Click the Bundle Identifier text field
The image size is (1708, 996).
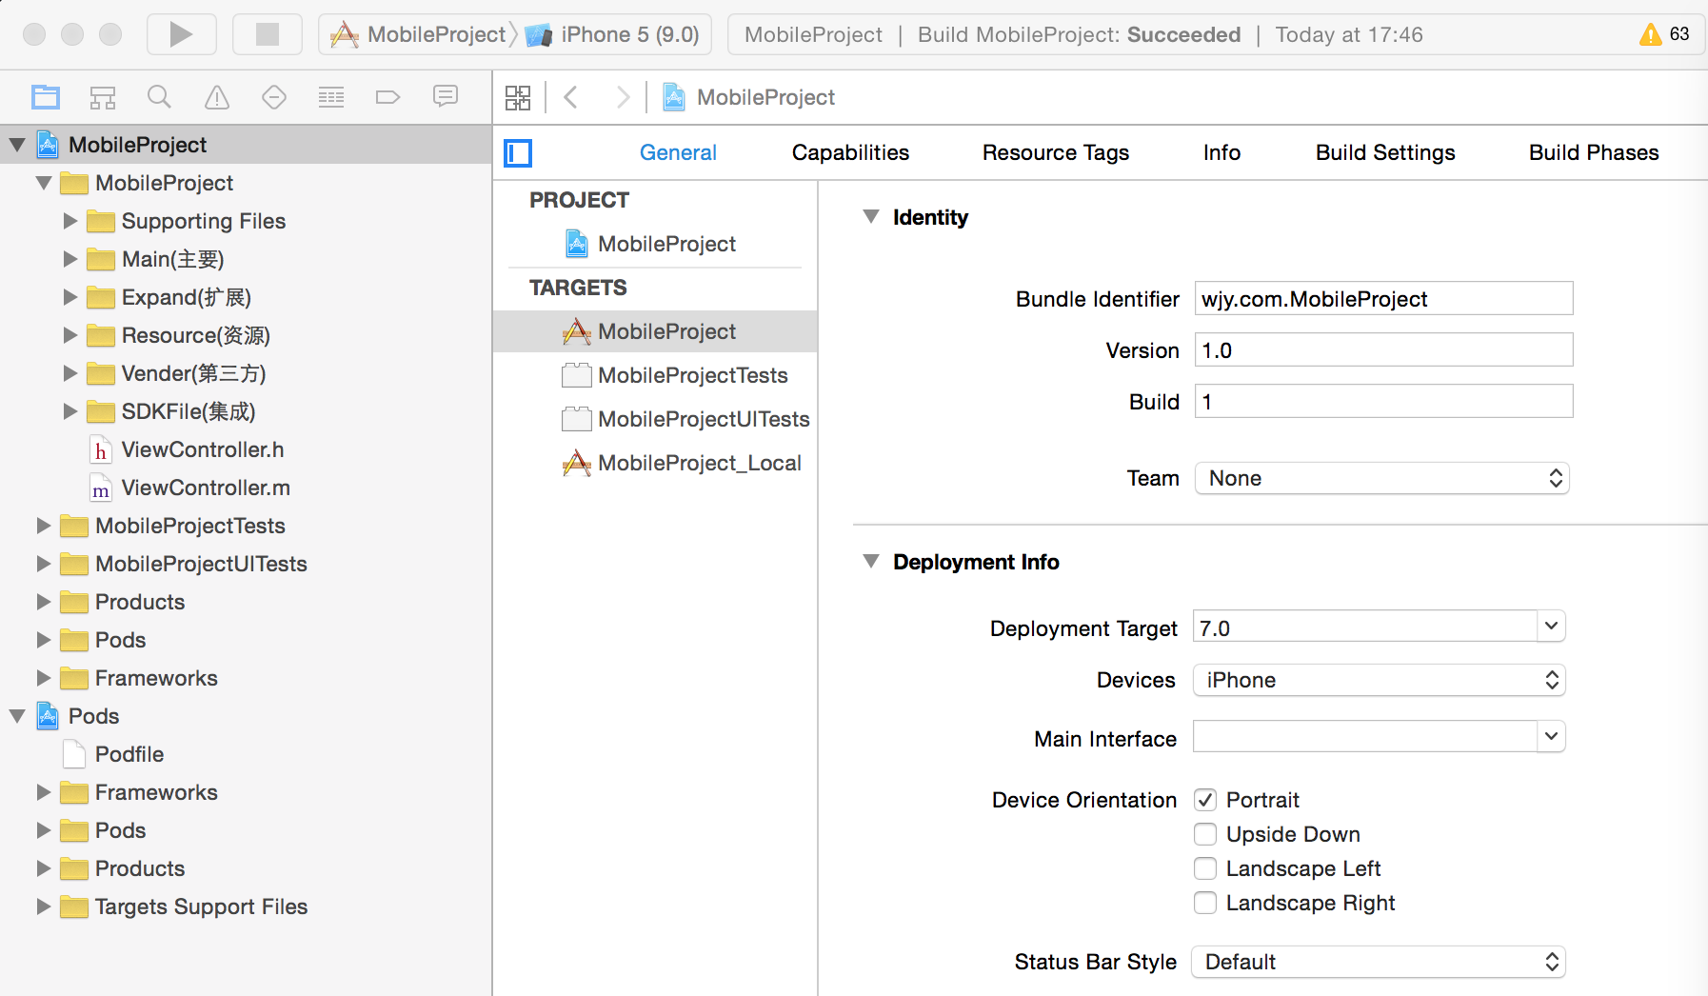1382,299
